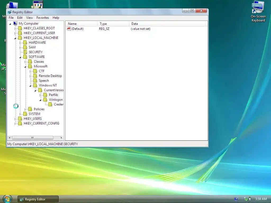Viewport: 271px width, 203px height.
Task: Expand the HKEY_CLASSES_ROOT key
Action: click(15, 29)
